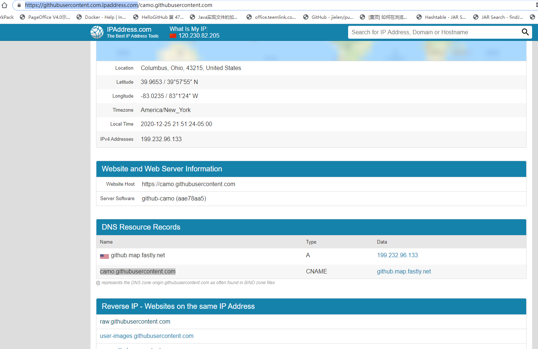Click the DNS Resource Records heading
The height and width of the screenshot is (349, 538).
(x=141, y=227)
